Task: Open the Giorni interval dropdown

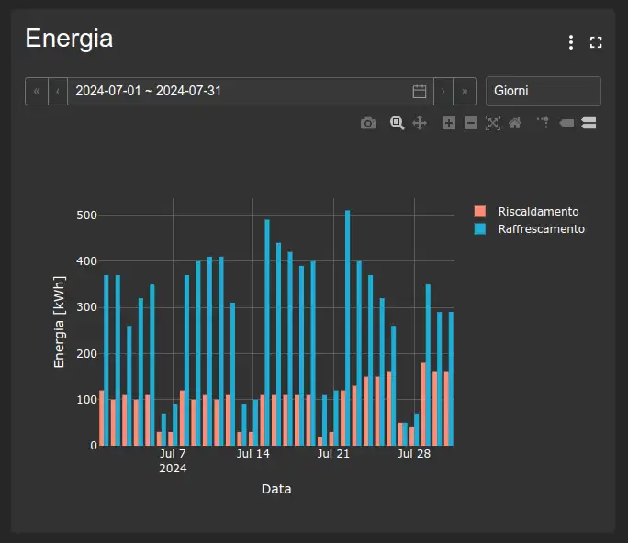Action: point(544,91)
